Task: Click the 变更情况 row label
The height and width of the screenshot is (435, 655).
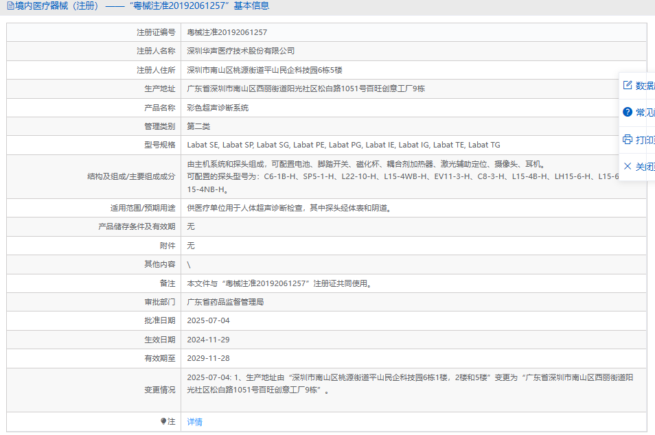Action: point(160,390)
